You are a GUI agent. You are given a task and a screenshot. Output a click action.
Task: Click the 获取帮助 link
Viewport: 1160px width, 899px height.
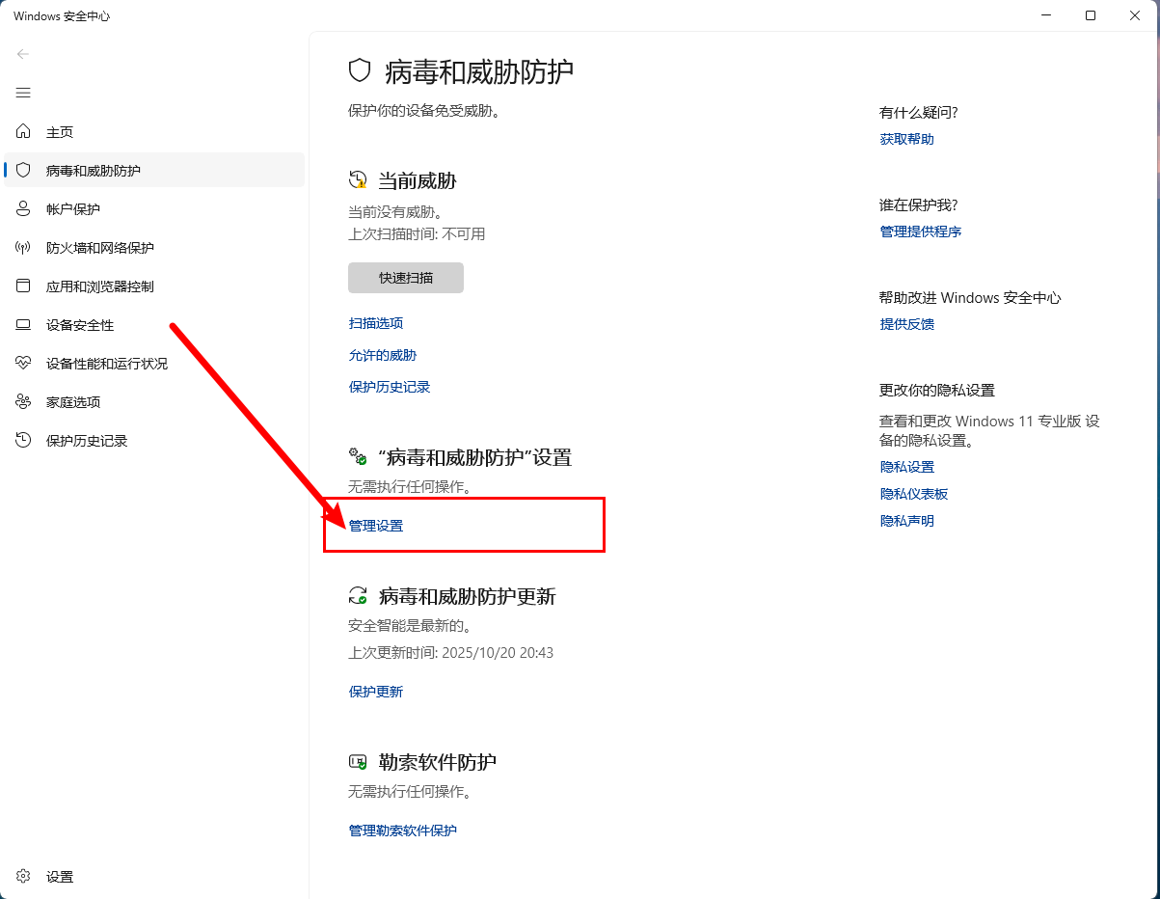pyautogui.click(x=906, y=139)
